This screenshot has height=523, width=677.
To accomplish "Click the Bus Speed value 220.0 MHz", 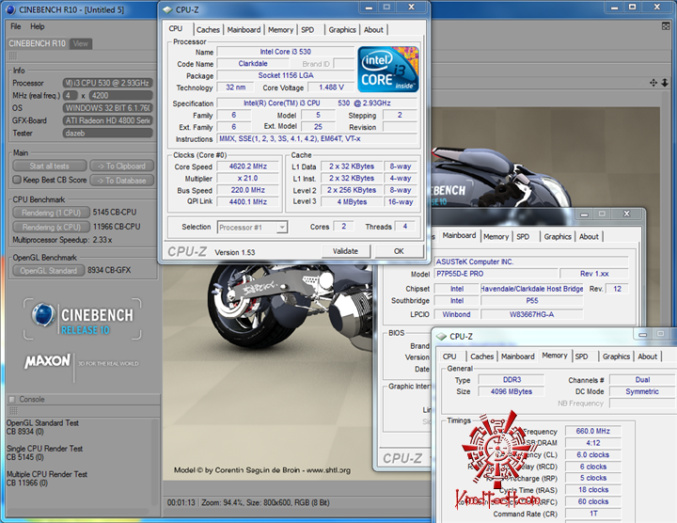I will click(248, 190).
